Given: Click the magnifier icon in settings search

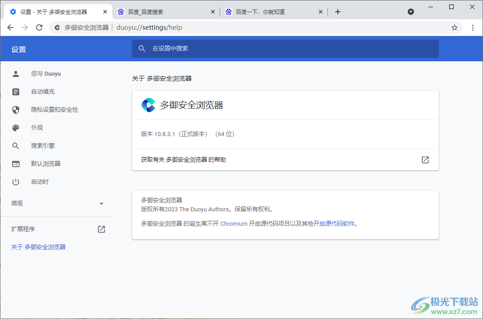Looking at the screenshot, I should (142, 49).
